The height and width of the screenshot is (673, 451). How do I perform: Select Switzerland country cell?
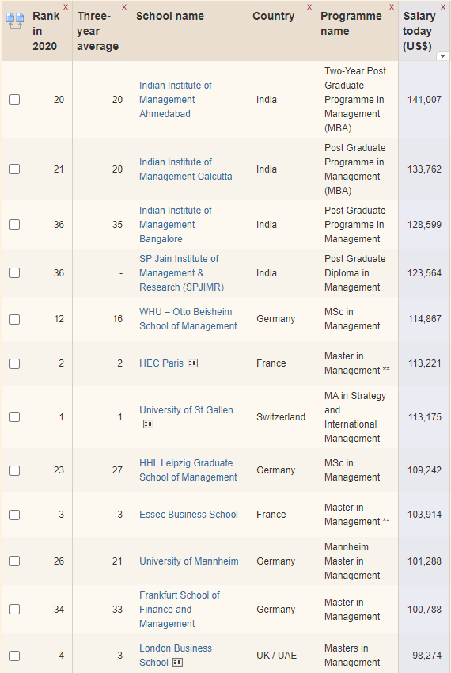click(x=281, y=416)
